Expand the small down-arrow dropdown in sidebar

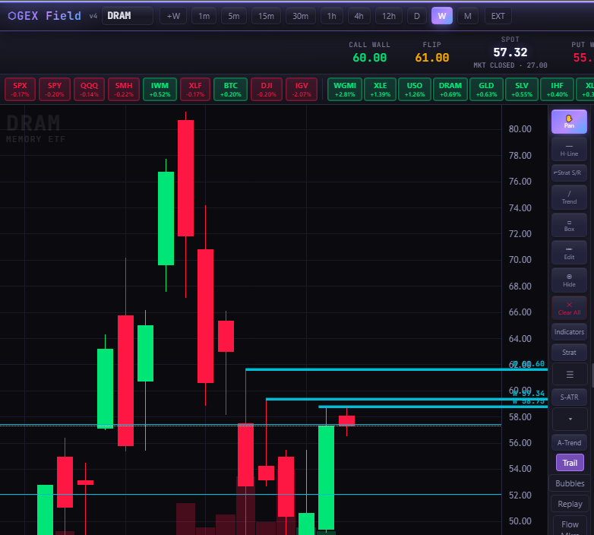pos(570,419)
